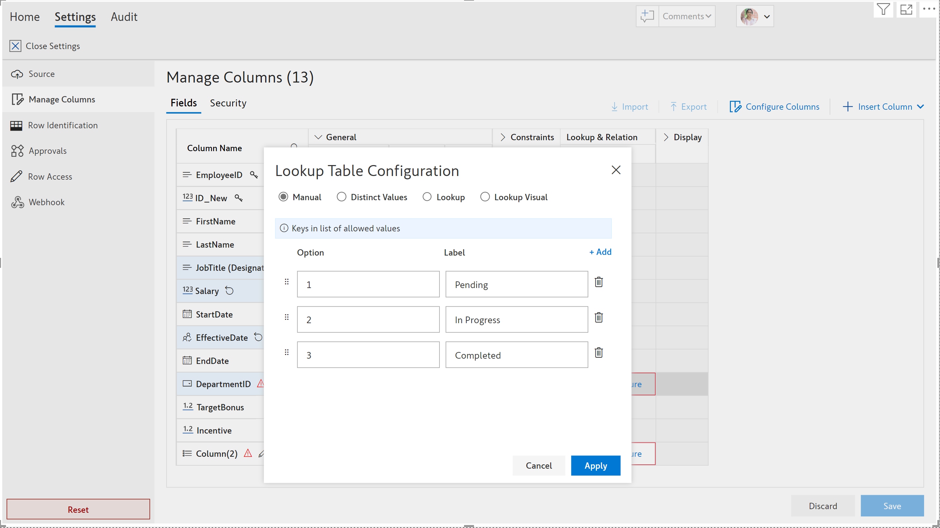940x528 pixels.
Task: Close the Lookup Table Configuration dialog
Action: point(616,170)
